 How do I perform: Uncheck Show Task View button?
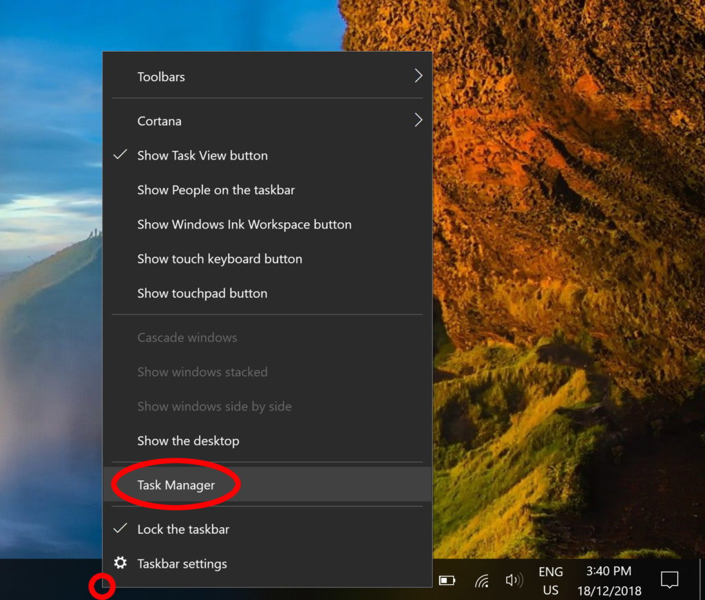click(x=202, y=156)
